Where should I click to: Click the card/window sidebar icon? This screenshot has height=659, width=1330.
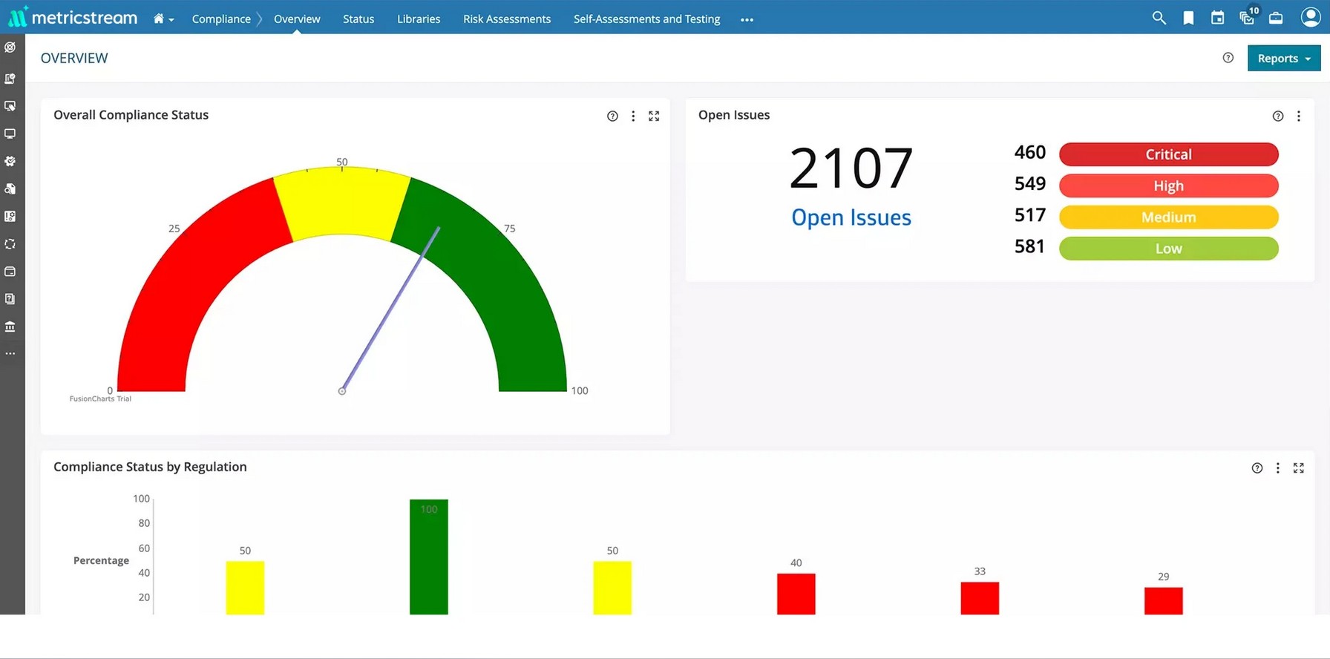10,272
